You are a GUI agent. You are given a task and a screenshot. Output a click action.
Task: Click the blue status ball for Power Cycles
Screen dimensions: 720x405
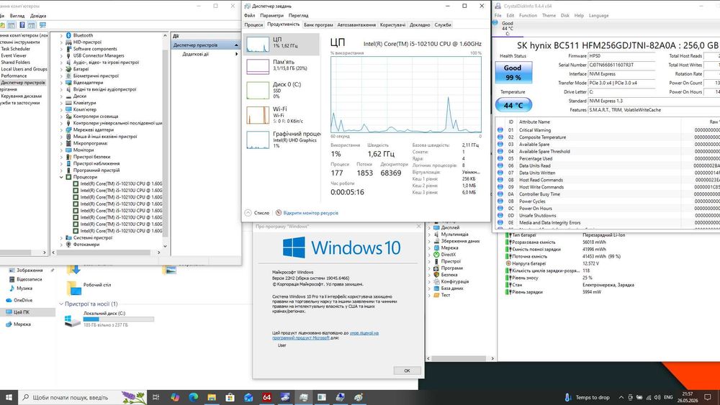click(500, 201)
